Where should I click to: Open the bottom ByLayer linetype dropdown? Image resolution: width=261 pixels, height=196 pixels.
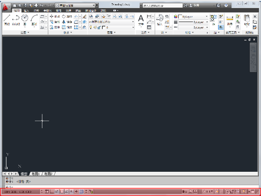coord(193,27)
